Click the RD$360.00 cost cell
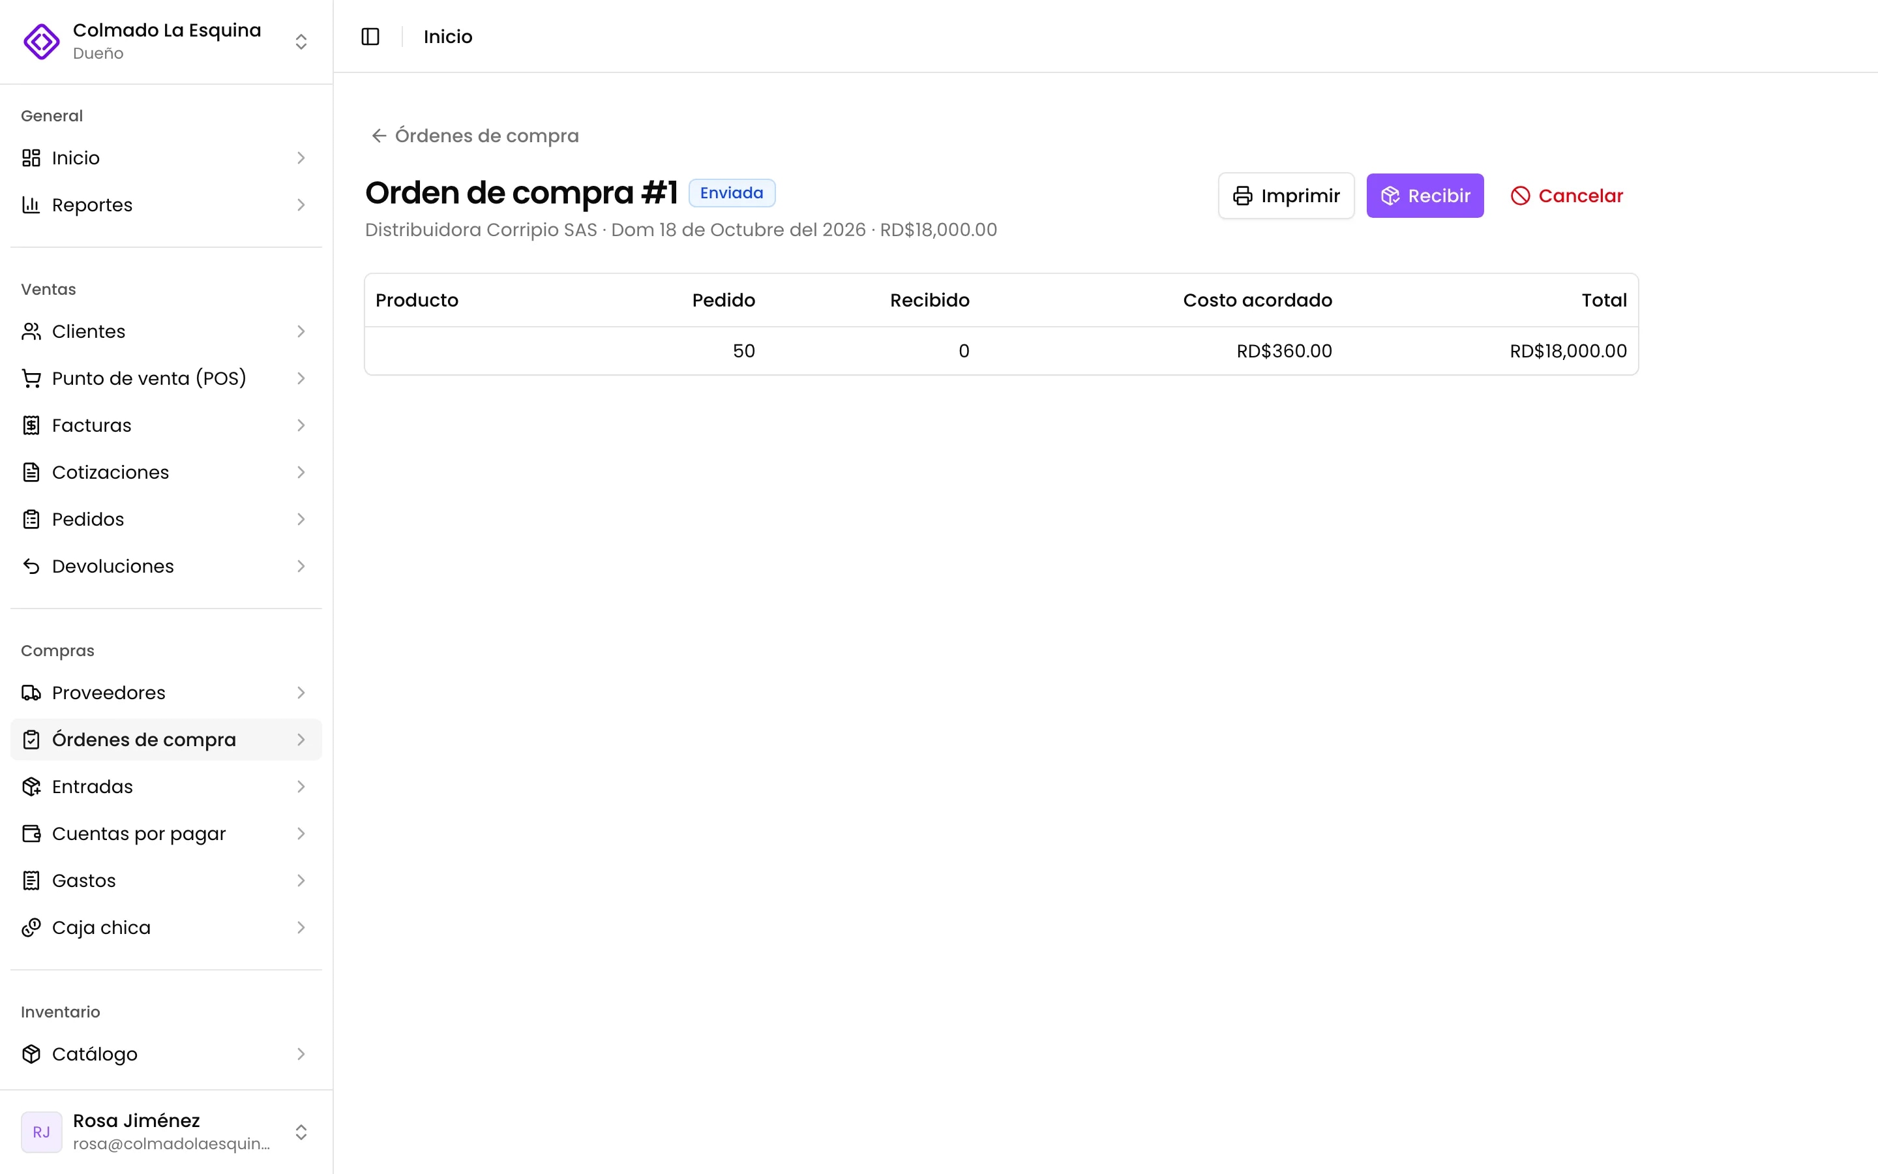Image resolution: width=1878 pixels, height=1174 pixels. point(1285,351)
